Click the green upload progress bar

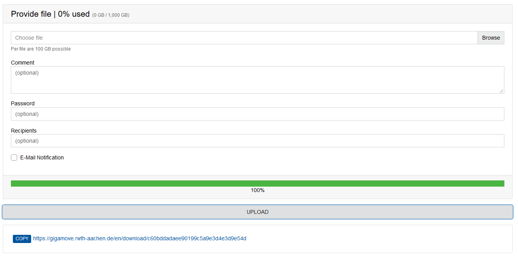(257, 184)
